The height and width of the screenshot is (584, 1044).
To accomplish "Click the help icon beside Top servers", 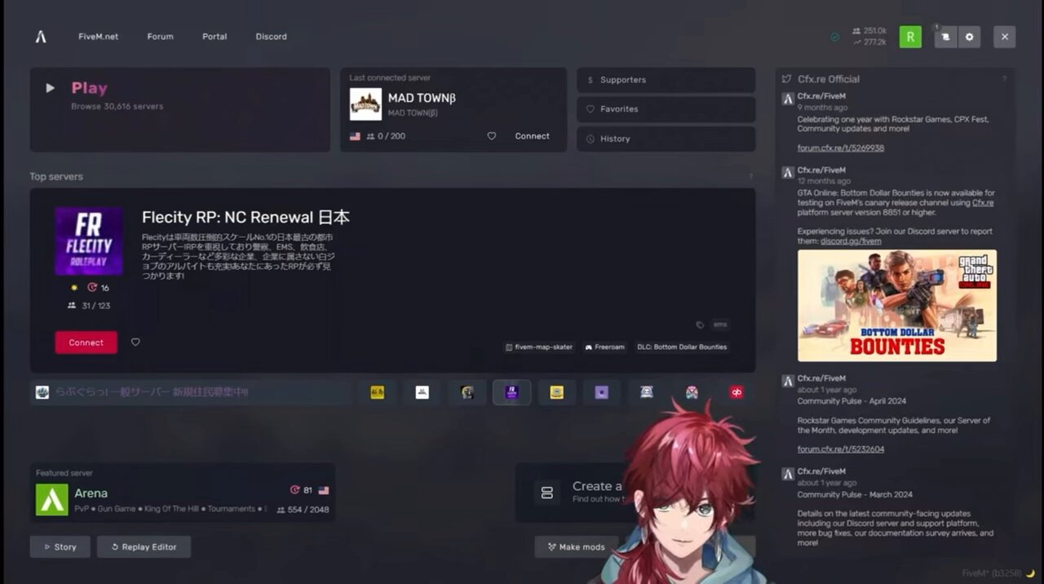I will (750, 177).
